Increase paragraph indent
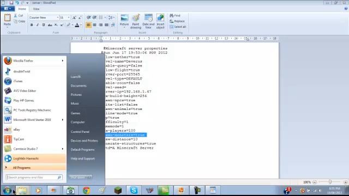 [x=94, y=17]
